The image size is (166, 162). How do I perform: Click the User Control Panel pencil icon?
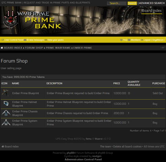click(3, 40)
